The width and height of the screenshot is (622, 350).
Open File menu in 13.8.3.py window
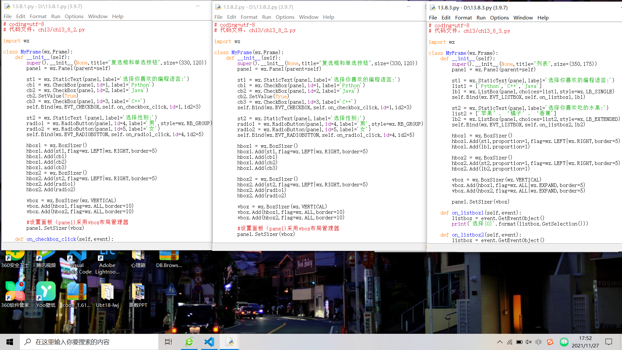pyautogui.click(x=432, y=17)
